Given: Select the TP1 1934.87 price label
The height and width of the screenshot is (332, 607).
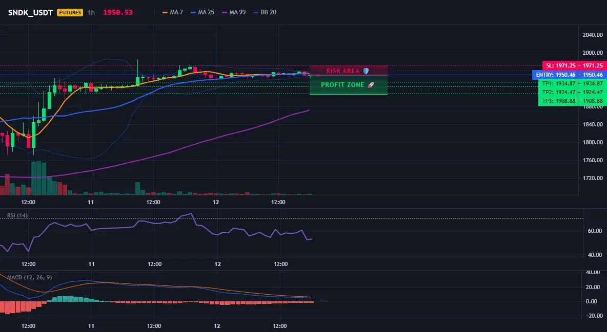Looking at the screenshot, I should pos(572,83).
